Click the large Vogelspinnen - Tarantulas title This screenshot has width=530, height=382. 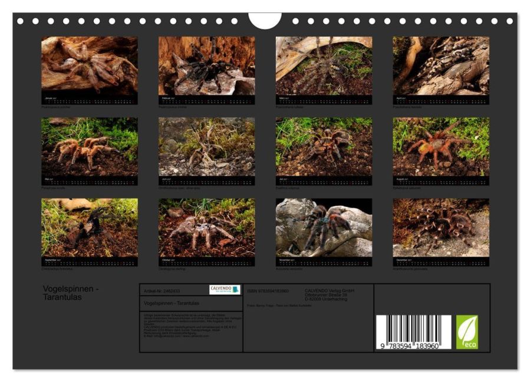coord(71,293)
